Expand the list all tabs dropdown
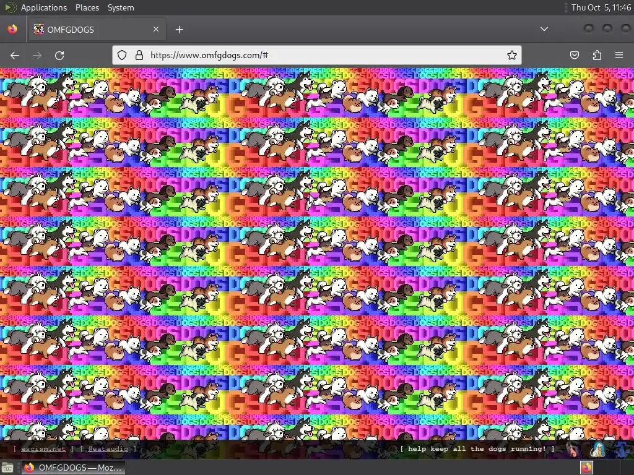Screen dimensions: 634x475 pos(544,29)
